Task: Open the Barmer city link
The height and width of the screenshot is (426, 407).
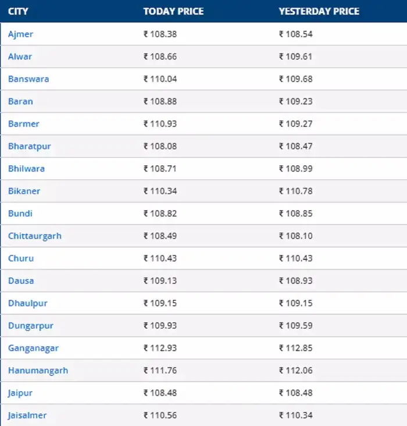Action: pos(24,124)
